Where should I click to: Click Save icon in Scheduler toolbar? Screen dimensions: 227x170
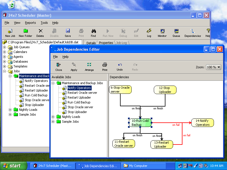point(68,31)
